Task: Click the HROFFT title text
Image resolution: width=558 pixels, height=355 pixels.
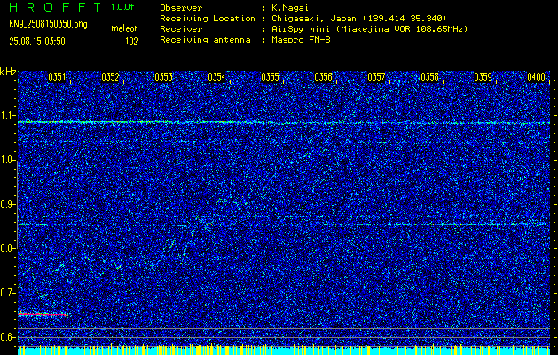Action: tap(55, 7)
